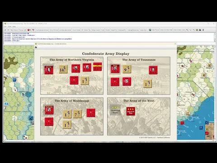Click the step forward through log icon
The width and height of the screenshot is (217, 163).
(x=8, y=30)
